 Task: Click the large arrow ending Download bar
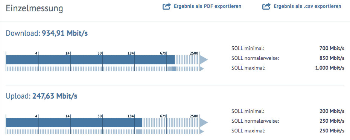(x=204, y=59)
